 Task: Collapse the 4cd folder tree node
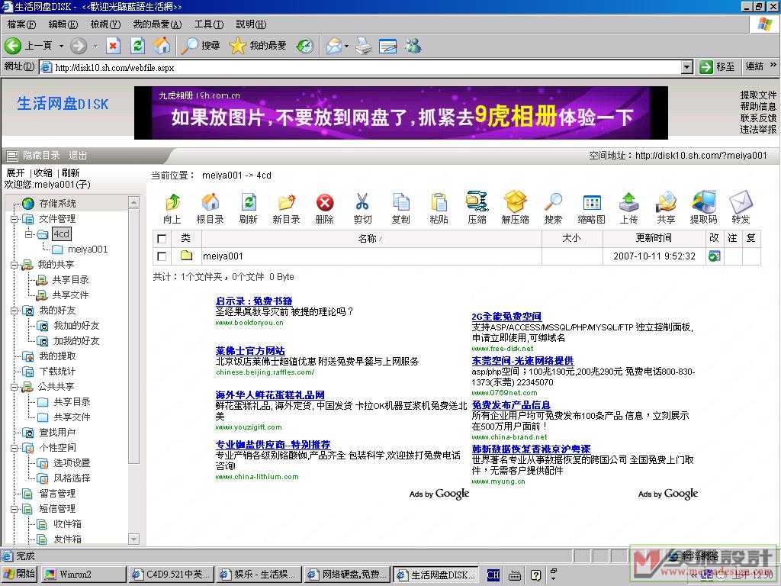(x=29, y=233)
